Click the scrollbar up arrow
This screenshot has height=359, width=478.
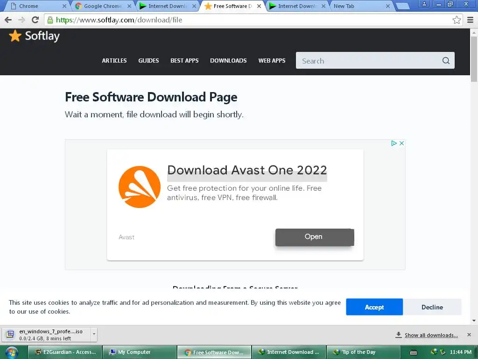tap(474, 32)
